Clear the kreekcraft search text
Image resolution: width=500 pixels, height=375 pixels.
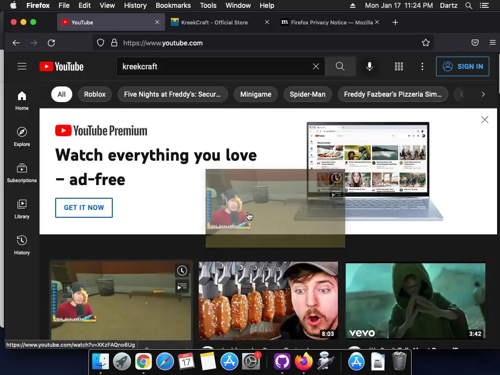pyautogui.click(x=316, y=66)
